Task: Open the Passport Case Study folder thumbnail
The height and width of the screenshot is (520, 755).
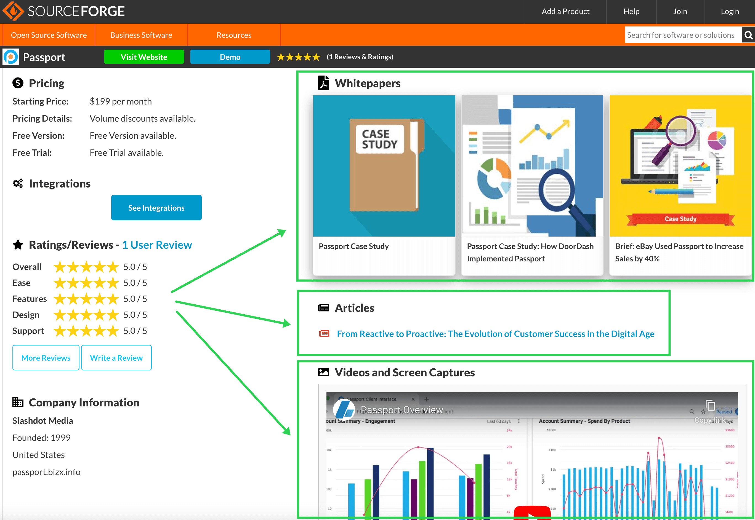Action: (x=384, y=166)
